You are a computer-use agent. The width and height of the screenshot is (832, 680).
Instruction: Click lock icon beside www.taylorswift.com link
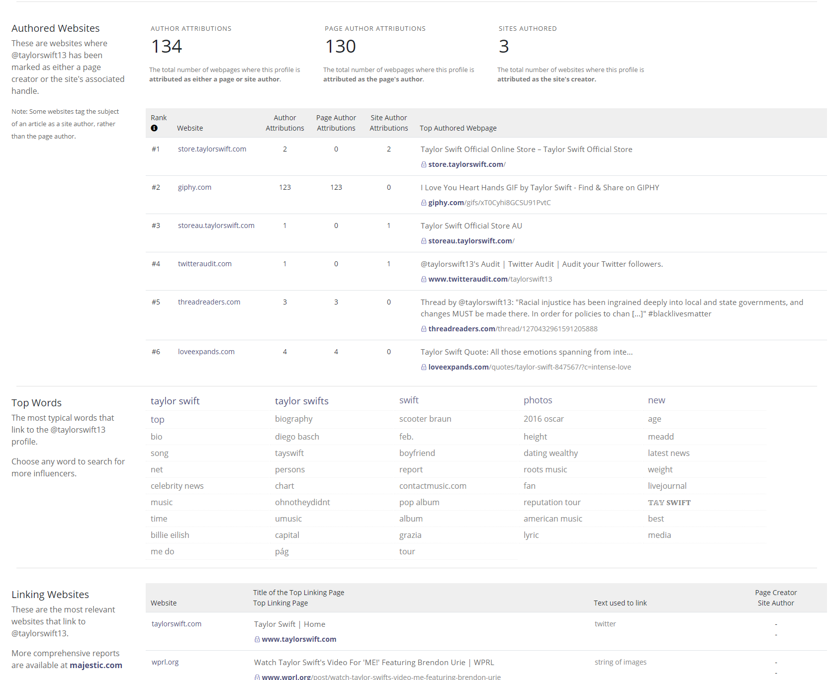[257, 639]
